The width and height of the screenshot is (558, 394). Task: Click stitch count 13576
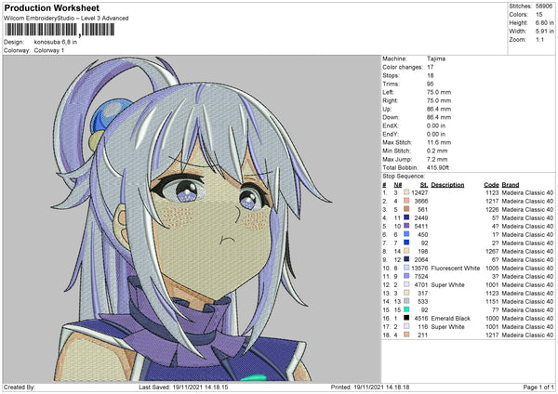(x=419, y=269)
